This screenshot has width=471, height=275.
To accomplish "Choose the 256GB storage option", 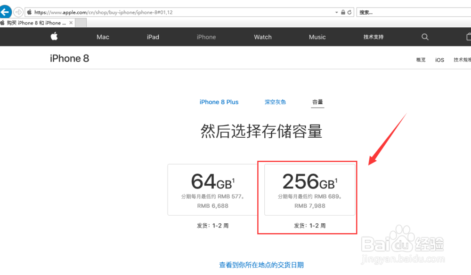I will point(310,189).
